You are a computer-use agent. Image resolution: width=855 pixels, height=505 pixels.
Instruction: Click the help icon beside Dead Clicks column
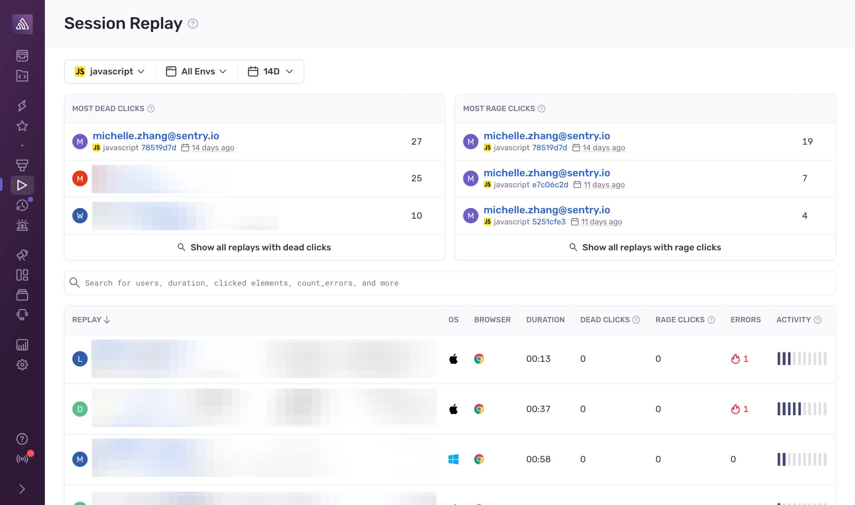[636, 320]
